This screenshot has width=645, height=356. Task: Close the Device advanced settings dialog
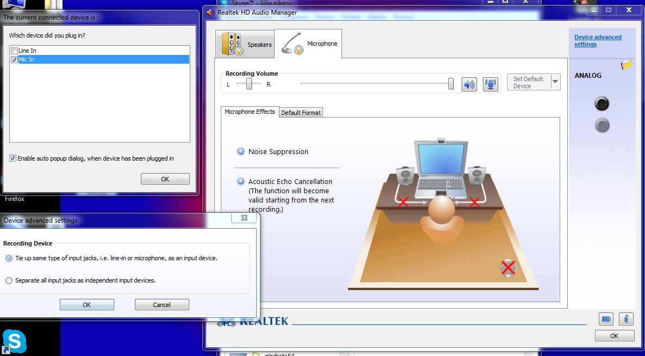[244, 218]
